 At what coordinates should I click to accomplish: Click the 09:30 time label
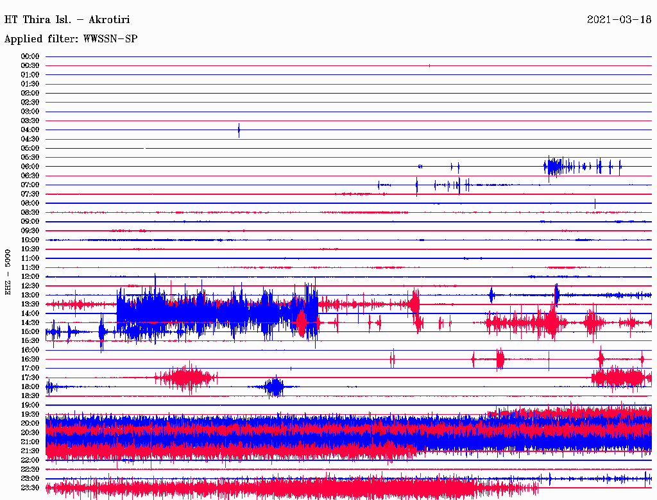click(x=30, y=231)
